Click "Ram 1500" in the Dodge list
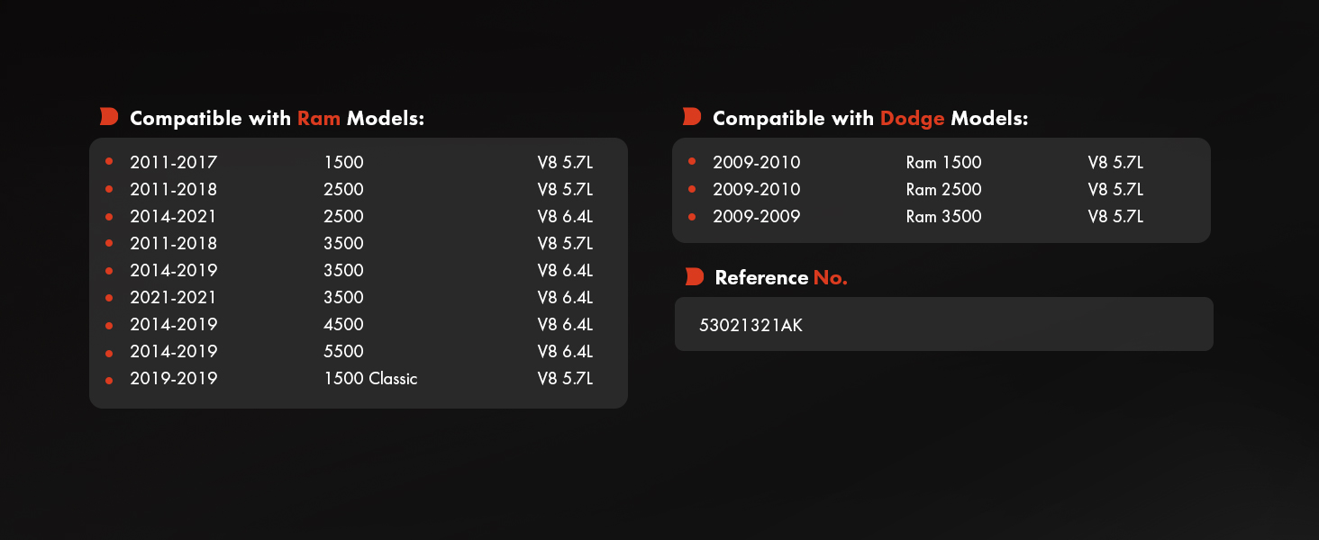Image resolution: width=1319 pixels, height=540 pixels. (x=944, y=163)
